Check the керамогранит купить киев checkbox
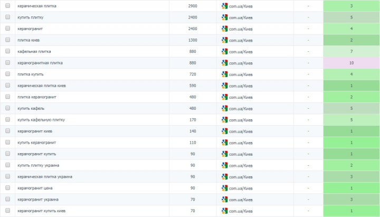 pyautogui.click(x=8, y=211)
